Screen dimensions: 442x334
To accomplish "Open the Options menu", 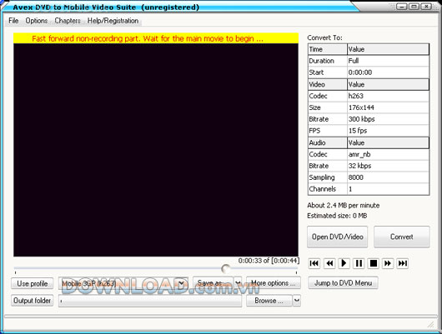I will [x=37, y=21].
